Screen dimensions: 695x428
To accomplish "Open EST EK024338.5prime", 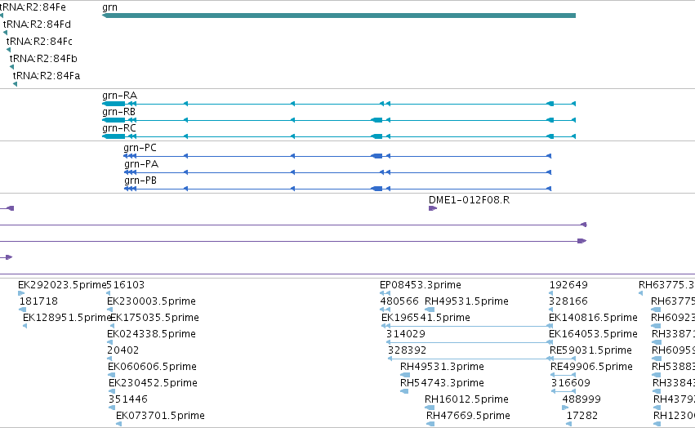I will [151, 334].
